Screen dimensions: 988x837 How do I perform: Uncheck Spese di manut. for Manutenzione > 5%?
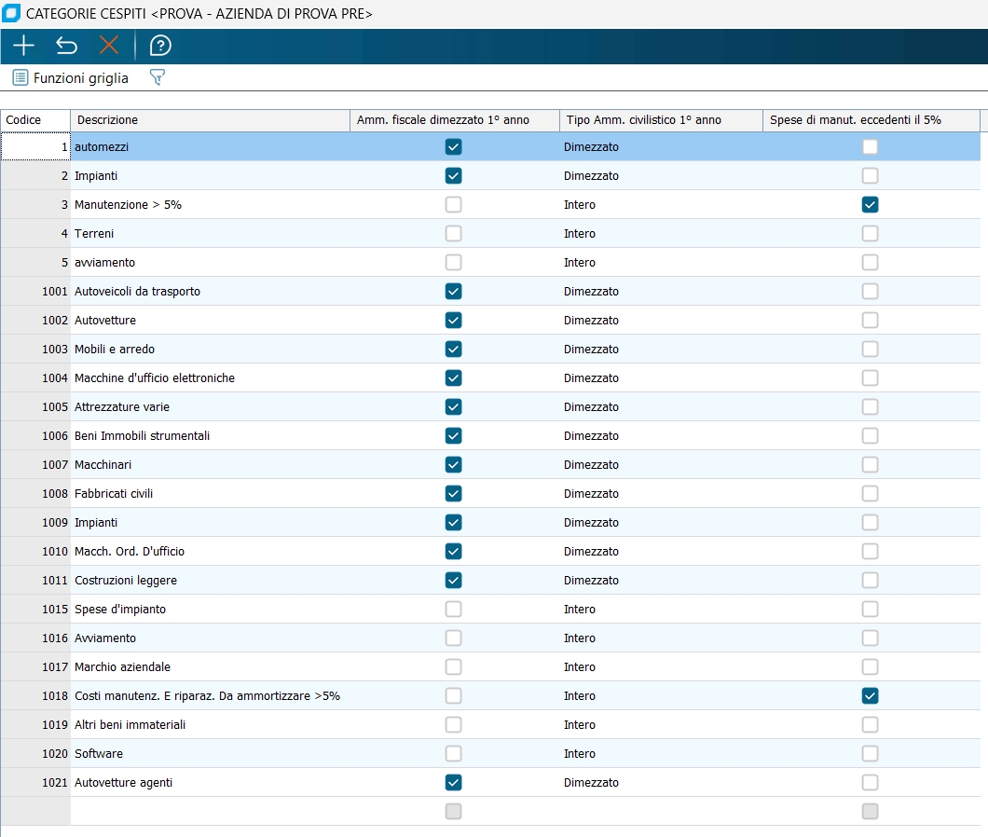(870, 204)
